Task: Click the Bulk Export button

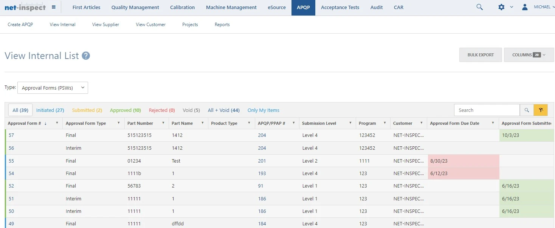Action: click(481, 55)
